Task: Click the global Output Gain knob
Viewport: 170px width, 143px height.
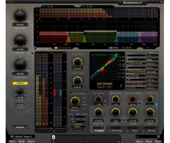Action: click(x=20, y=65)
